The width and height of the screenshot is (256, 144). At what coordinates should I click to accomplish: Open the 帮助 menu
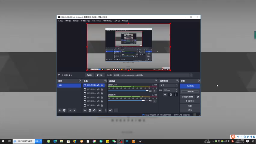coord(125,21)
